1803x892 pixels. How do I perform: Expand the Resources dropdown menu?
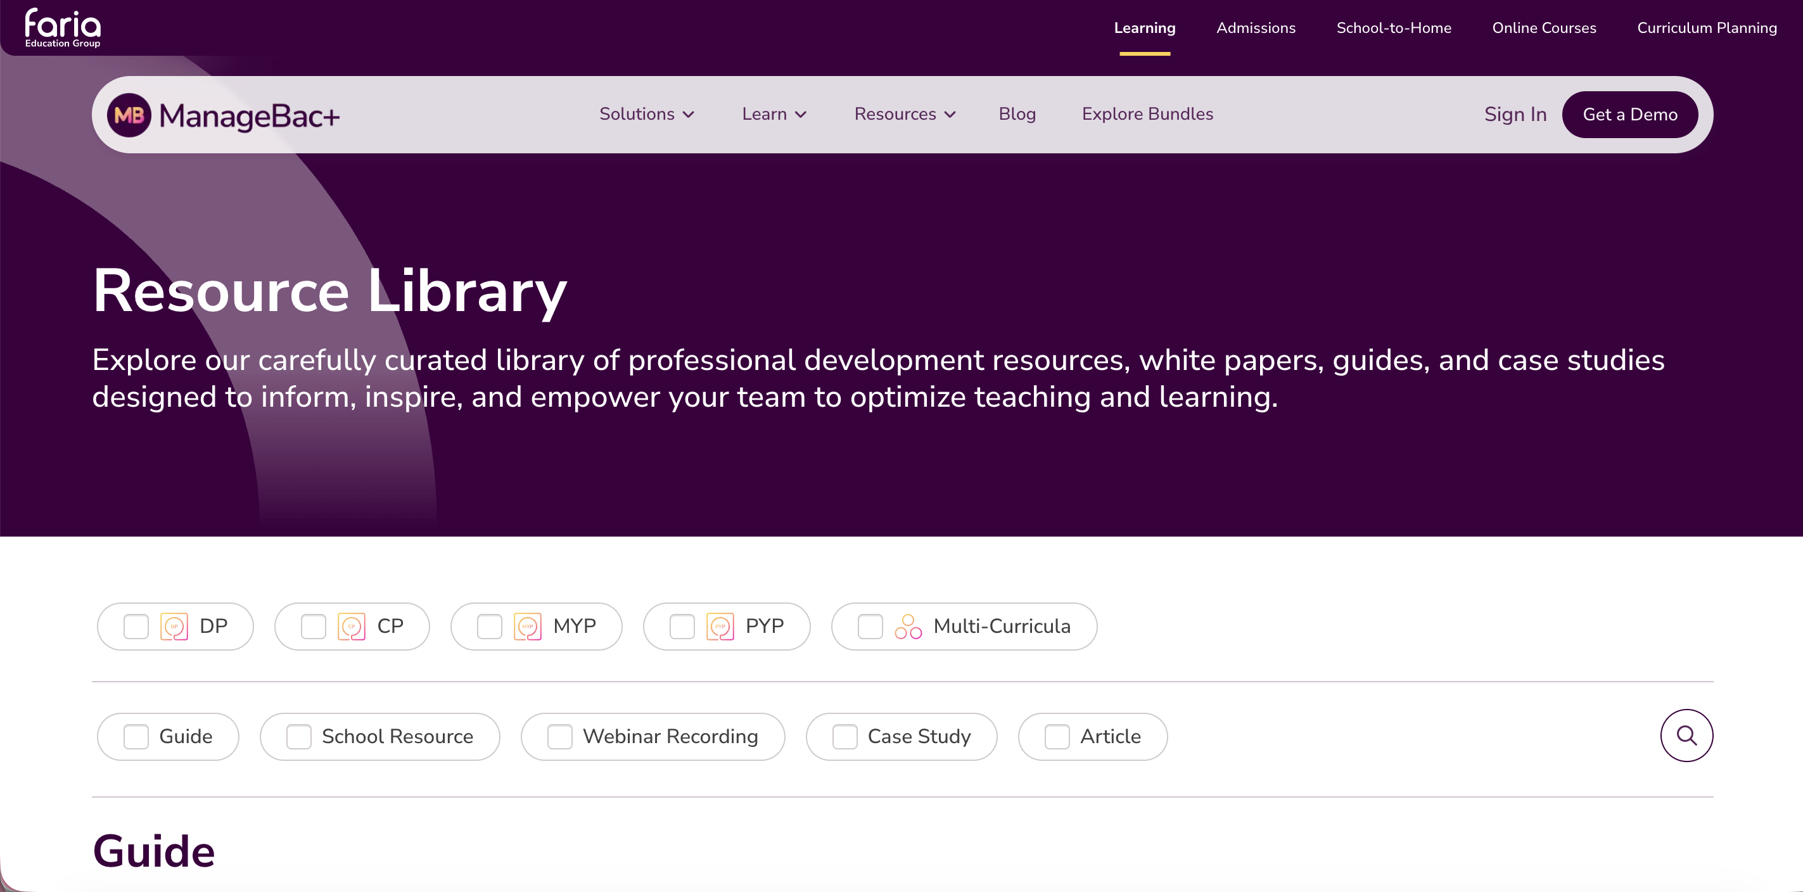click(x=904, y=114)
